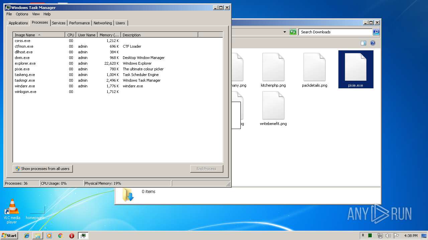The image size is (428, 240).
Task: Switch to the Services tab
Action: 59,23
